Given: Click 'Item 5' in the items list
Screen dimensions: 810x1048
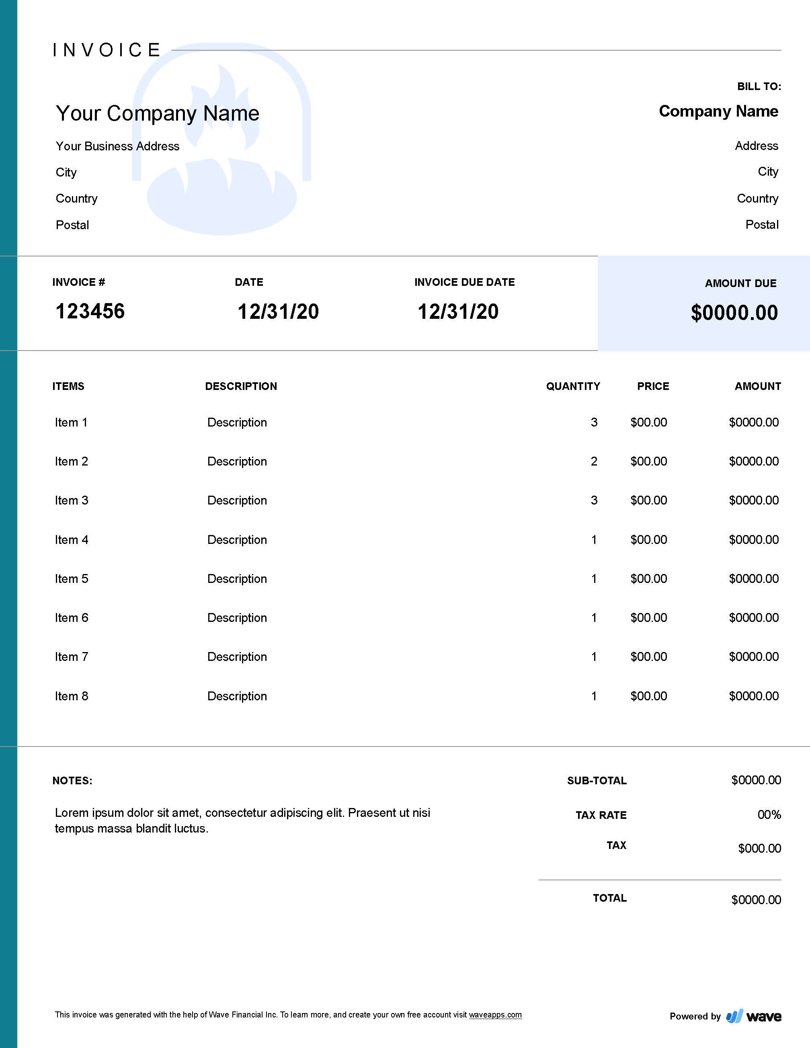Looking at the screenshot, I should coord(72,578).
